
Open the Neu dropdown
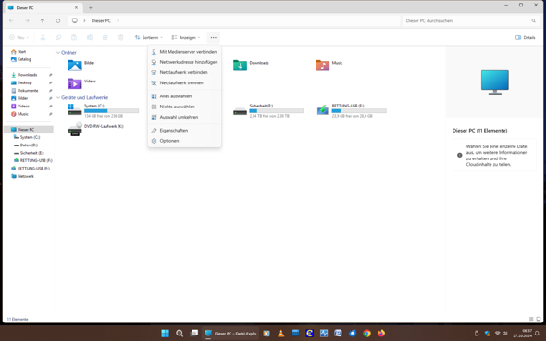pyautogui.click(x=19, y=37)
